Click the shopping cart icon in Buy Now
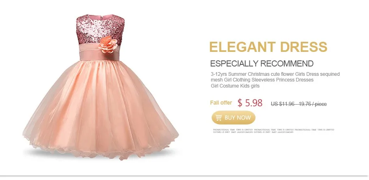 219,118
